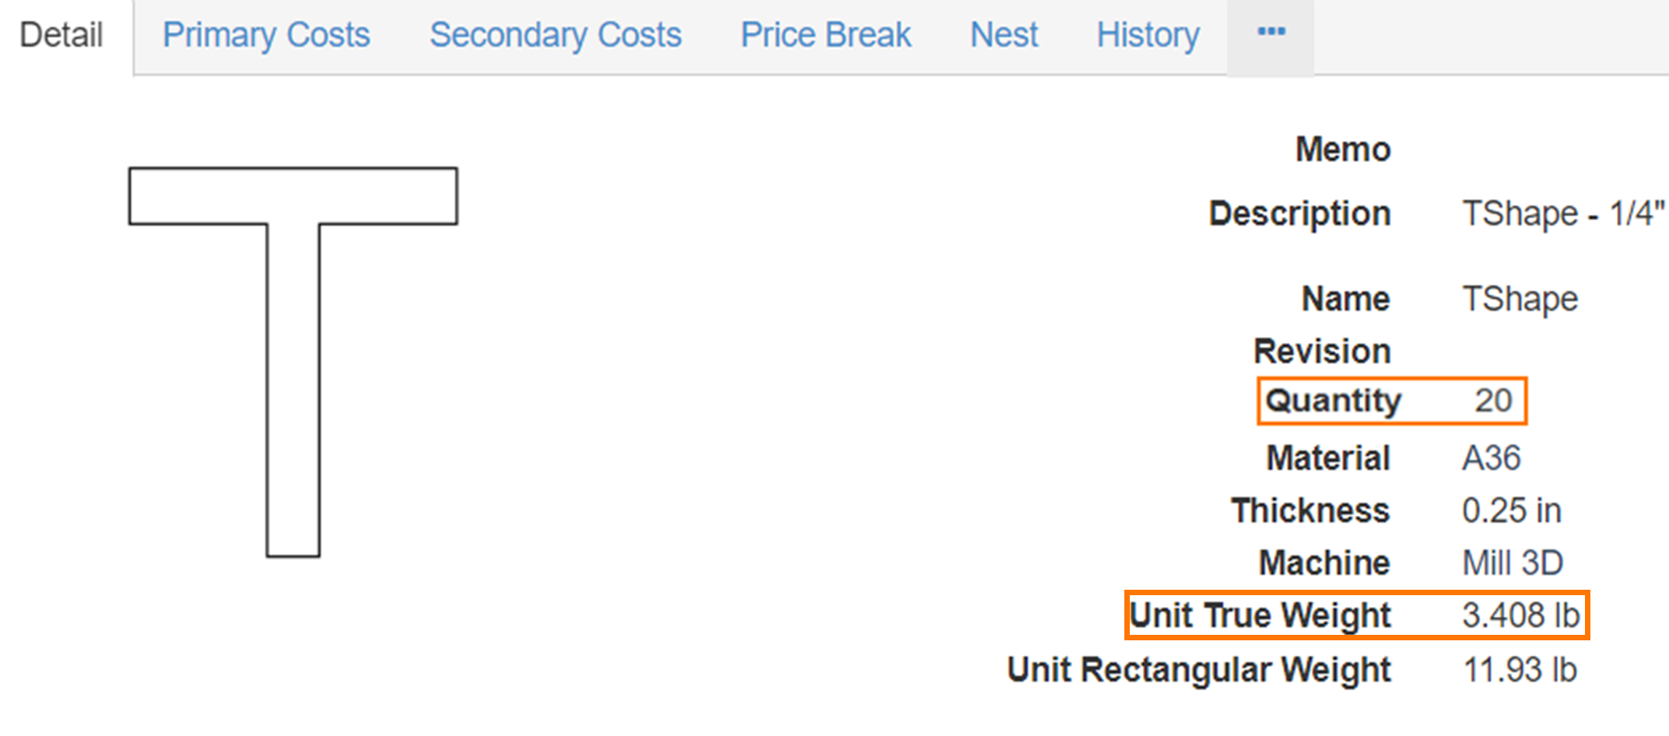This screenshot has height=736, width=1669.
Task: Open the more tabs ellipsis menu
Action: (x=1271, y=34)
